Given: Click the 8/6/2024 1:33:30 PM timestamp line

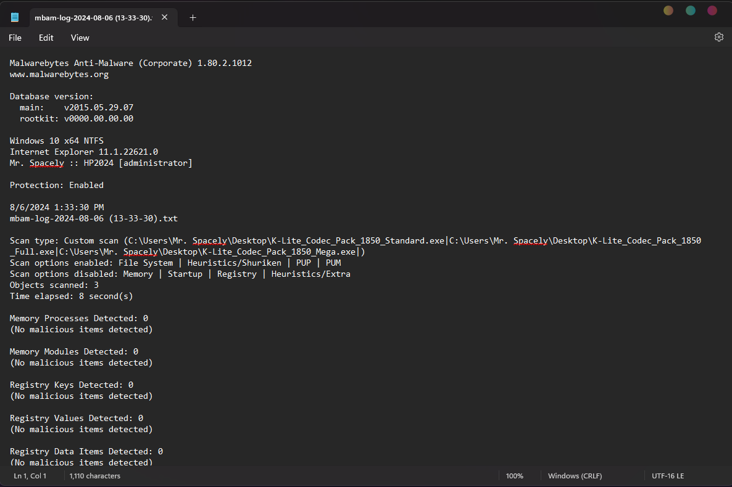Looking at the screenshot, I should pyautogui.click(x=57, y=207).
